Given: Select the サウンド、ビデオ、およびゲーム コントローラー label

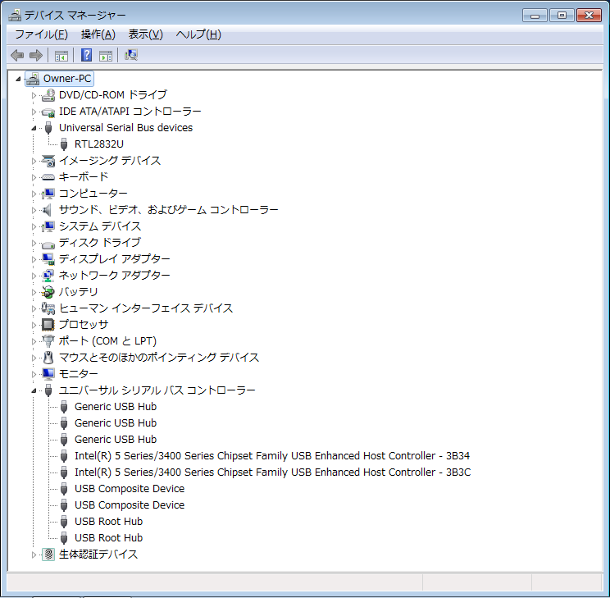Looking at the screenshot, I should 168,210.
